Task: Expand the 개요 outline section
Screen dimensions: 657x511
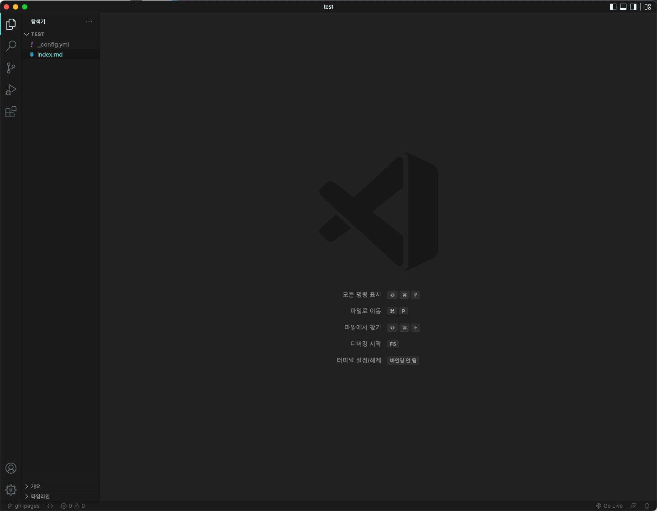Action: tap(61, 486)
